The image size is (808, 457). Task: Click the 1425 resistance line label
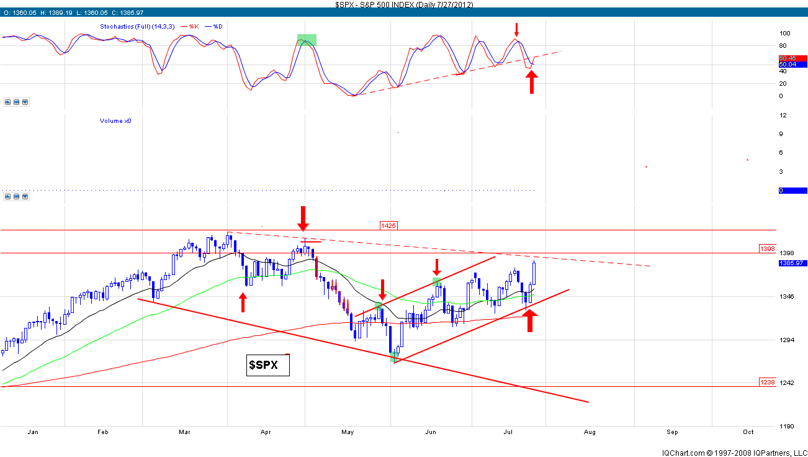[x=389, y=225]
